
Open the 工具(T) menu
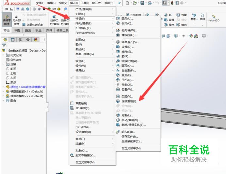[x=85, y=3]
